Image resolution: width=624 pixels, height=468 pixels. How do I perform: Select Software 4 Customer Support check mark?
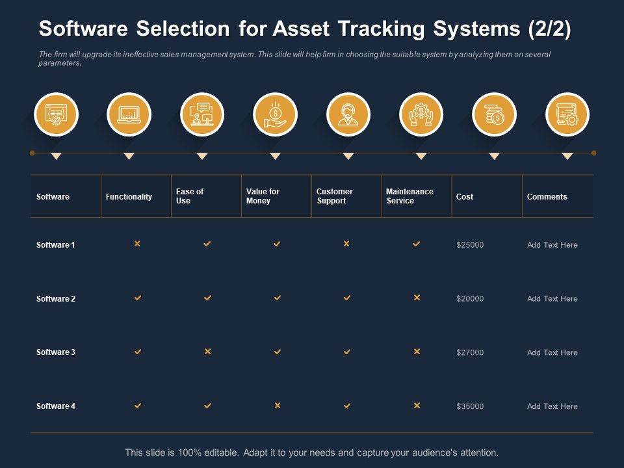tap(347, 406)
